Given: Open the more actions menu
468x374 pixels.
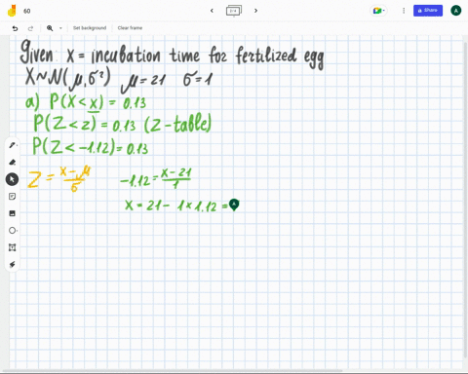Looking at the screenshot, I should [404, 11].
